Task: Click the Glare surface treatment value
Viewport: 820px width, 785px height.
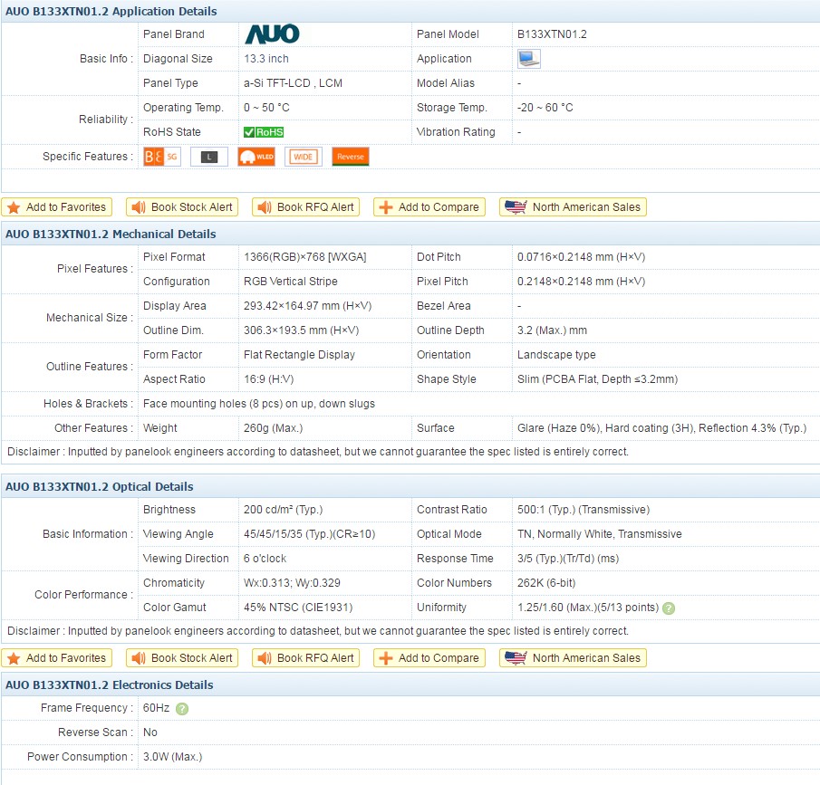Action: (x=661, y=428)
